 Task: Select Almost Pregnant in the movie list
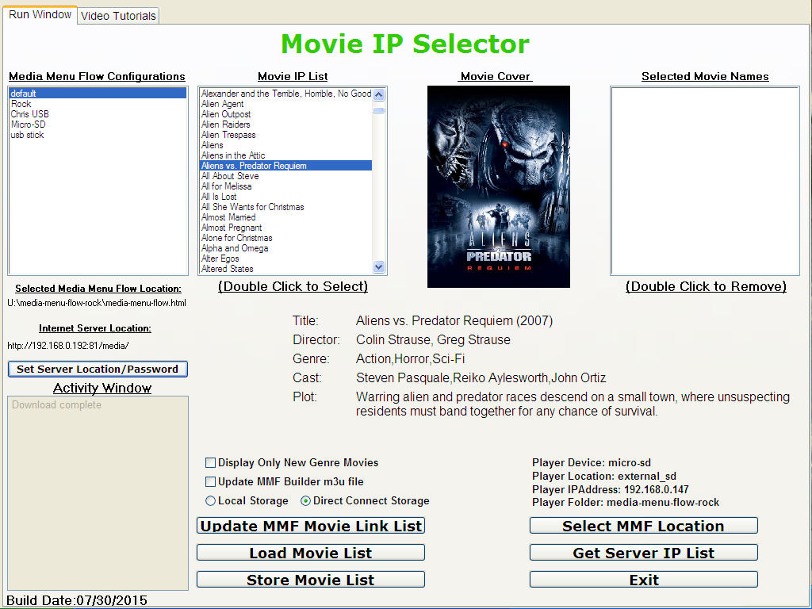pyautogui.click(x=285, y=228)
